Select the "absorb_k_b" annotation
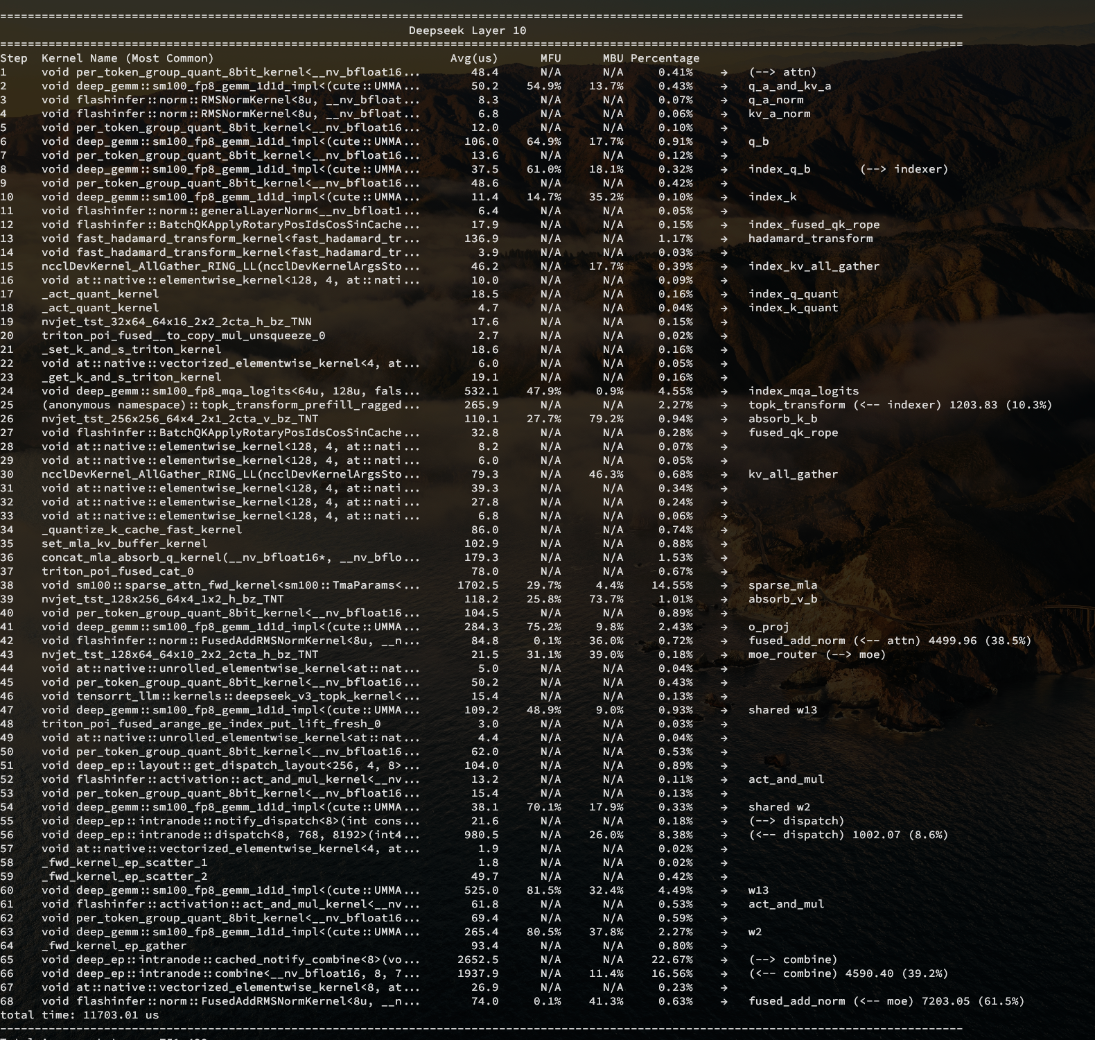Image resolution: width=1095 pixels, height=1040 pixels. [x=782, y=419]
